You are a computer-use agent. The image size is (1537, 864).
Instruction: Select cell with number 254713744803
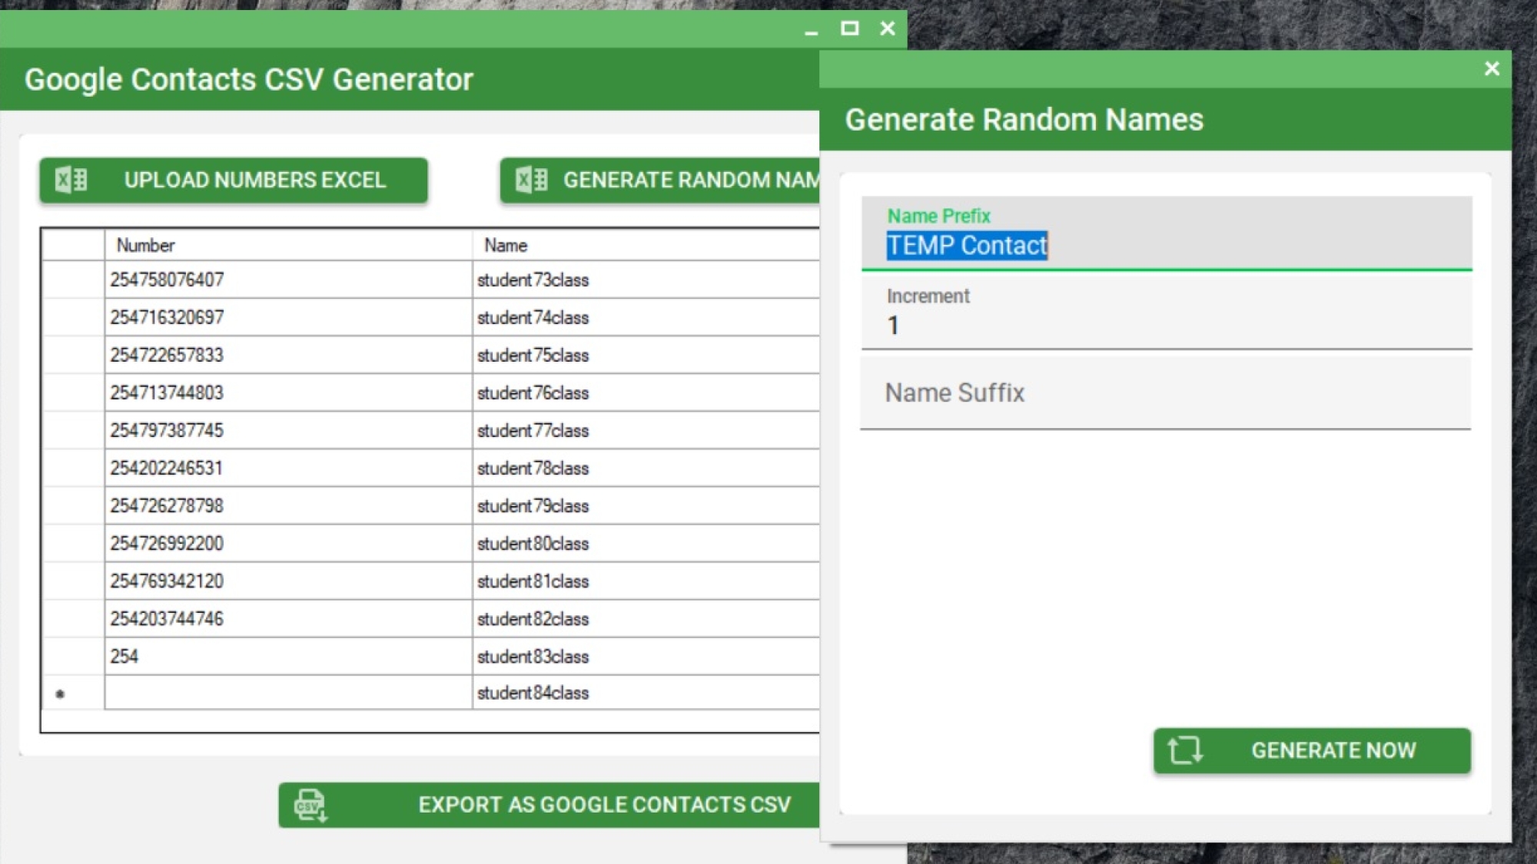coord(288,392)
